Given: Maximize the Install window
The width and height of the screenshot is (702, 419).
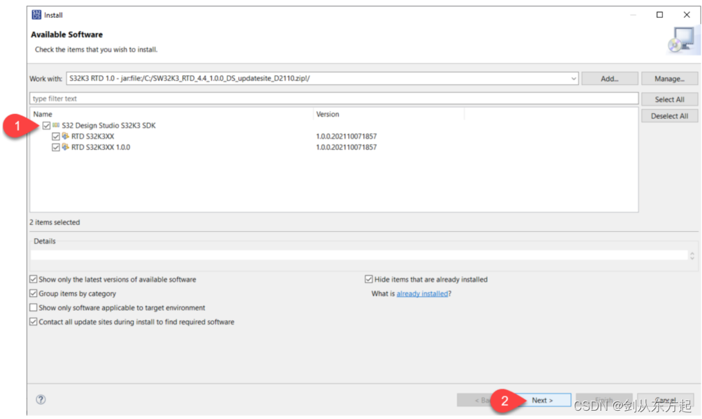Looking at the screenshot, I should click(x=659, y=14).
